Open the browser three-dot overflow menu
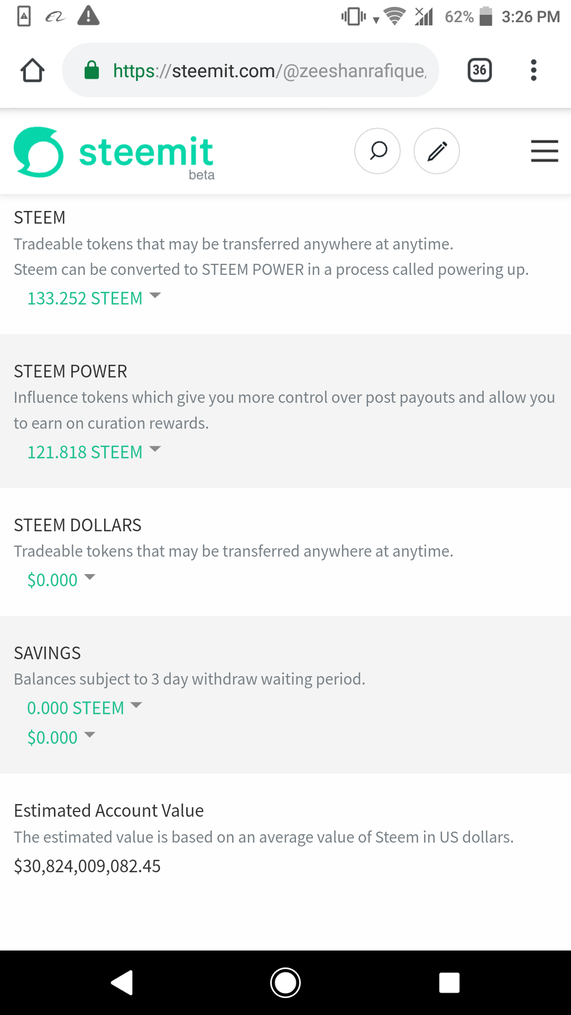The image size is (571, 1015). pos(533,70)
